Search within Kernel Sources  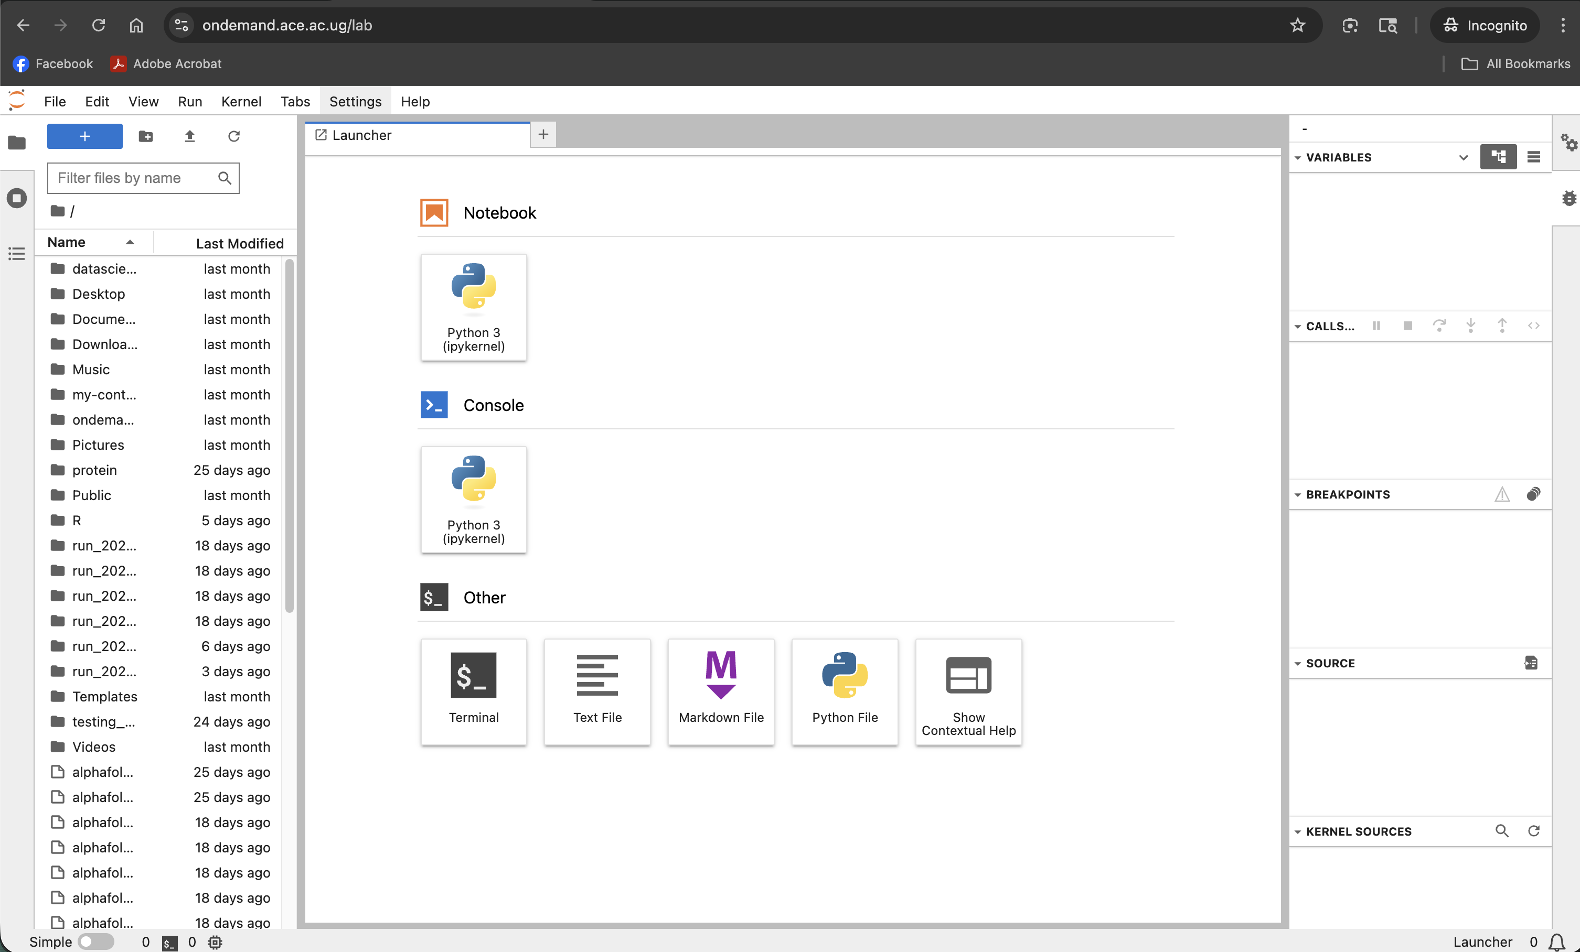1502,831
